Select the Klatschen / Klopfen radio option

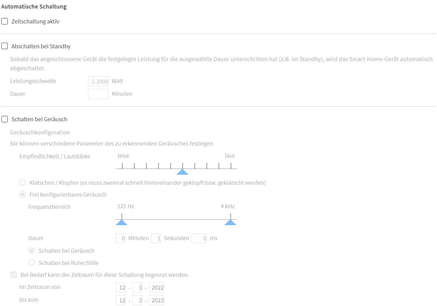click(22, 182)
